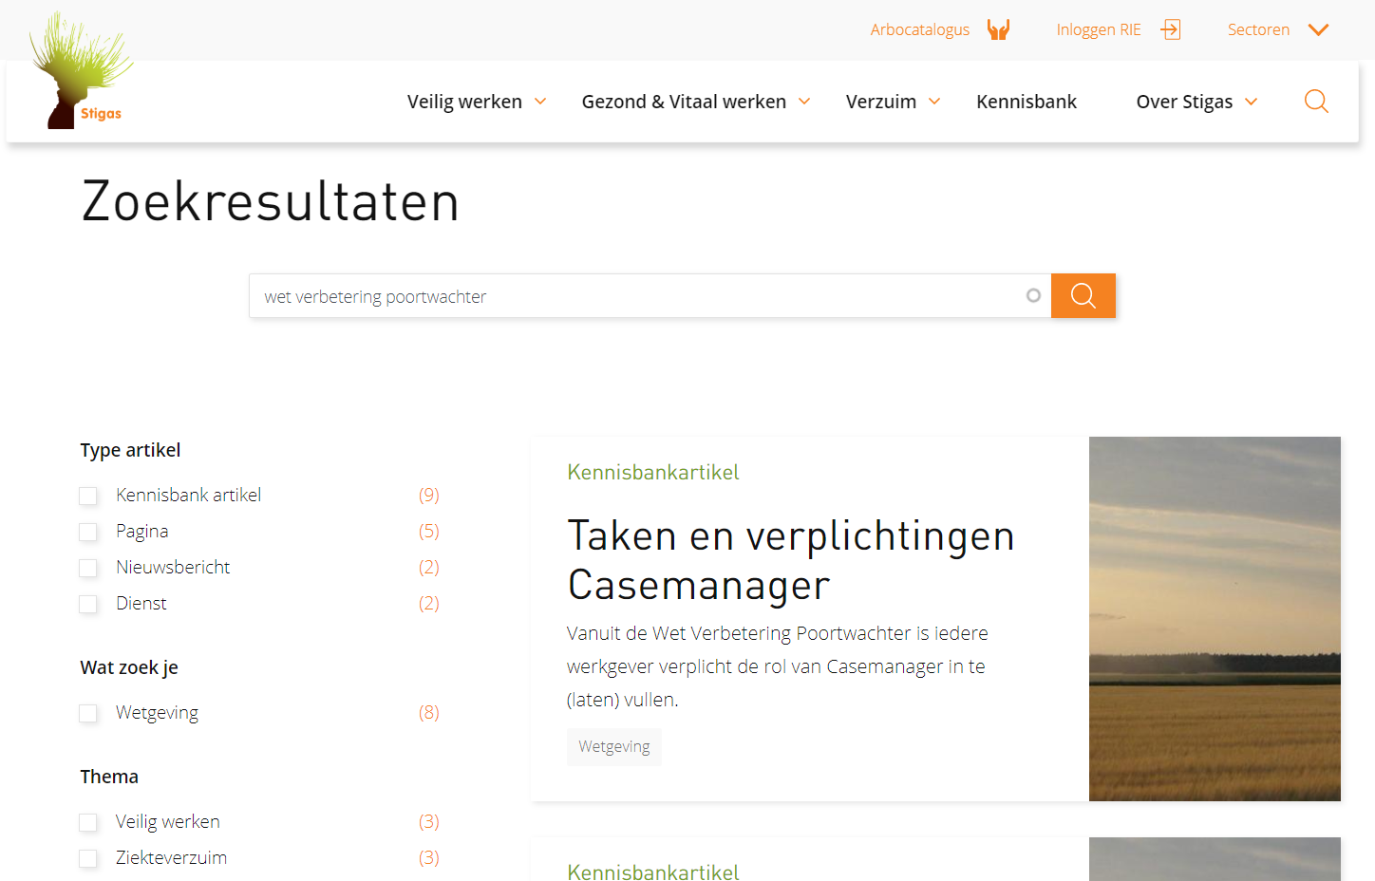Click the Inloggen RIE login arrow icon
The width and height of the screenshot is (1375, 881).
[1171, 29]
